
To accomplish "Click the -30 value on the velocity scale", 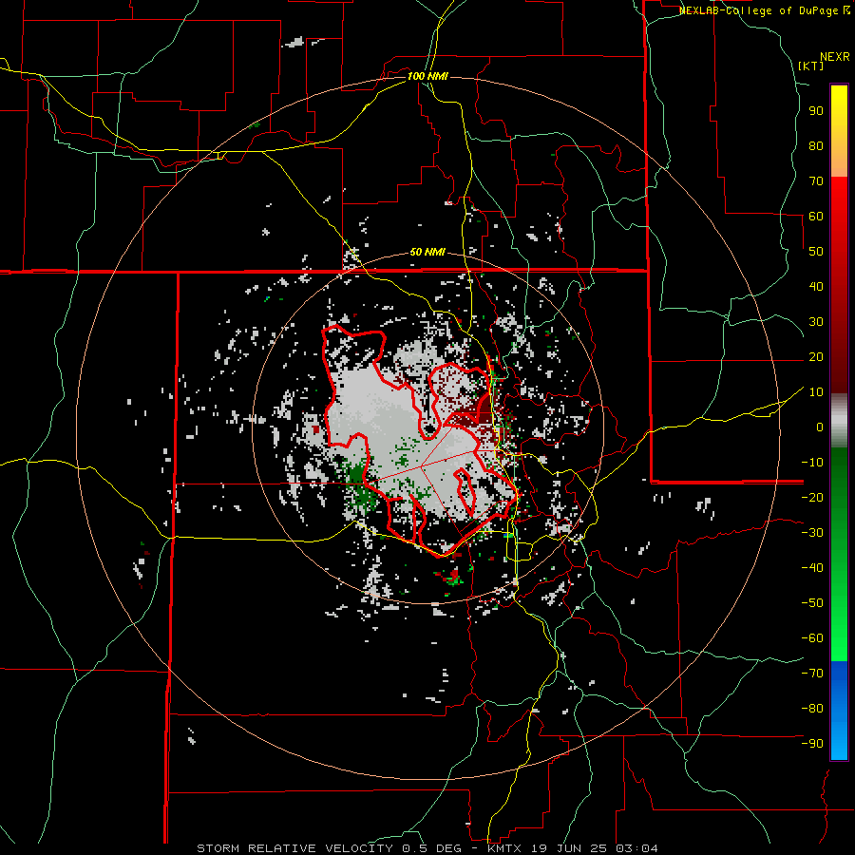I will (x=812, y=533).
